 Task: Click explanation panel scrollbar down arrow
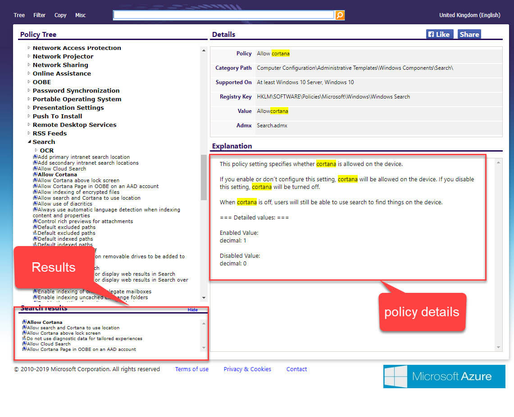pos(499,347)
